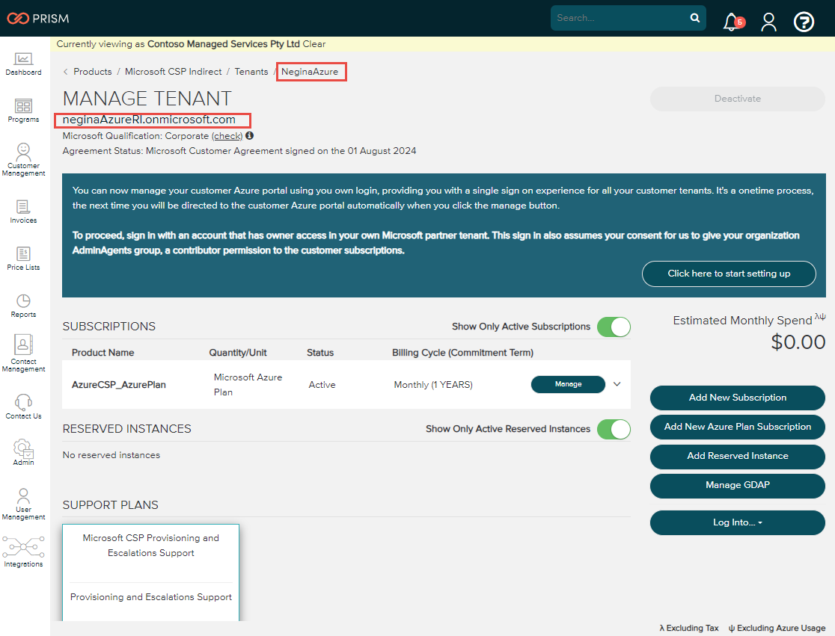Open Price Lists from the sidebar
Image resolution: width=835 pixels, height=636 pixels.
[x=23, y=254]
